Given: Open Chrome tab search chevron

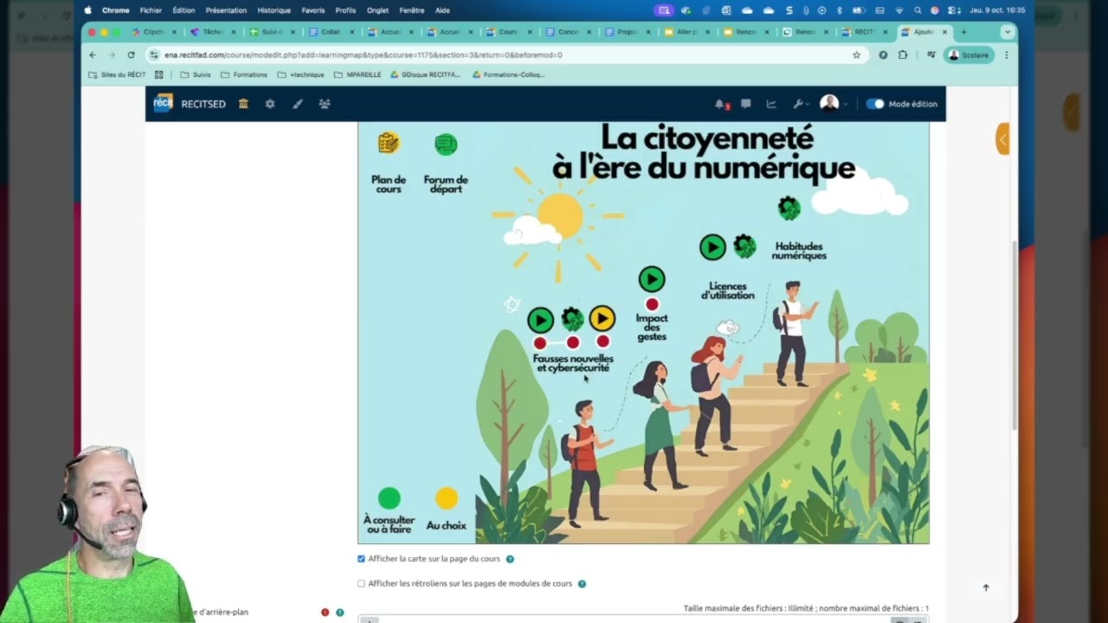Looking at the screenshot, I should click(x=1007, y=32).
